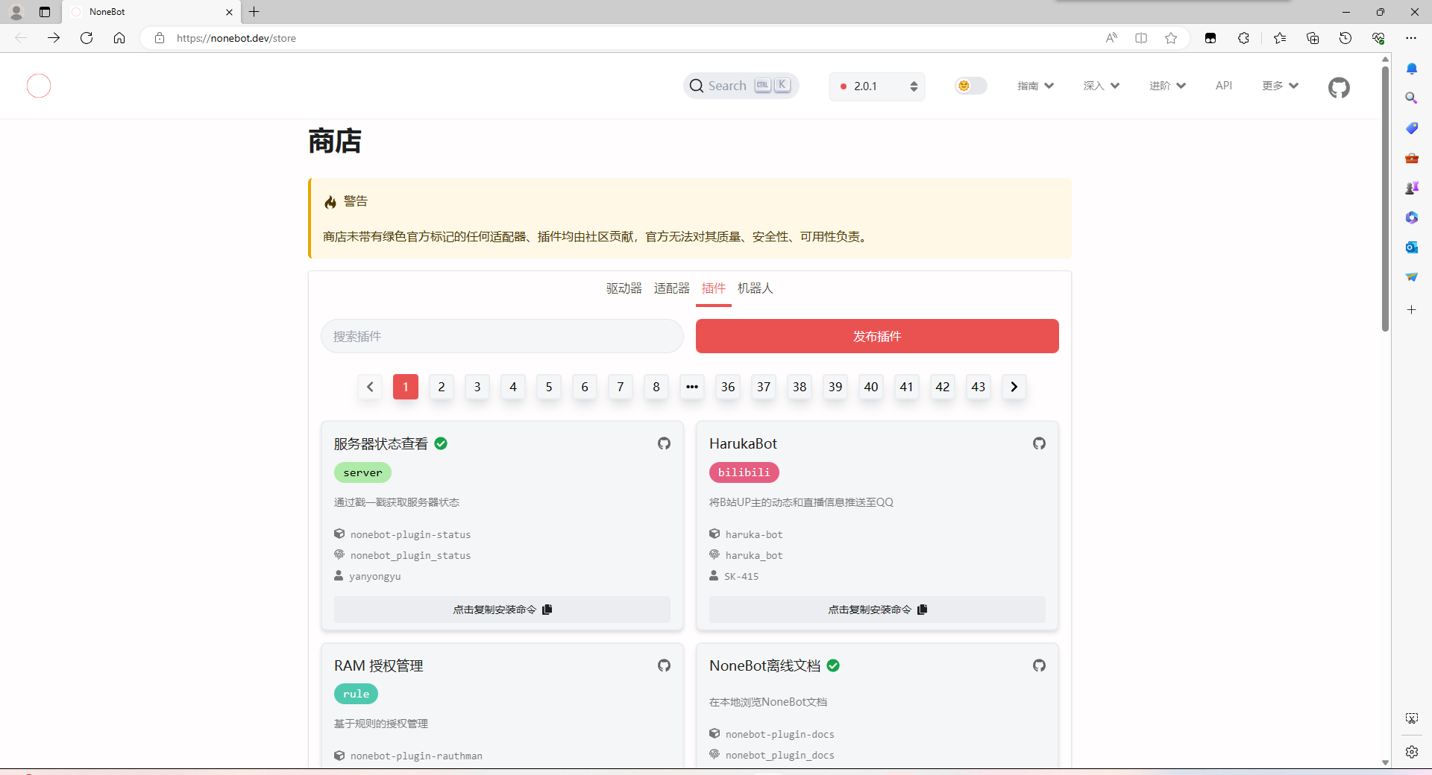Image resolution: width=1432 pixels, height=775 pixels.
Task: Switch to the 机器人 tab
Action: 756,288
